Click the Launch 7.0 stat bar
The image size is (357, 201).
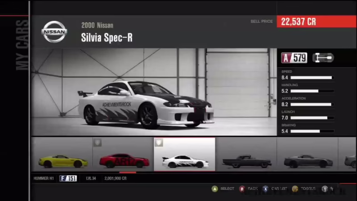point(312,118)
